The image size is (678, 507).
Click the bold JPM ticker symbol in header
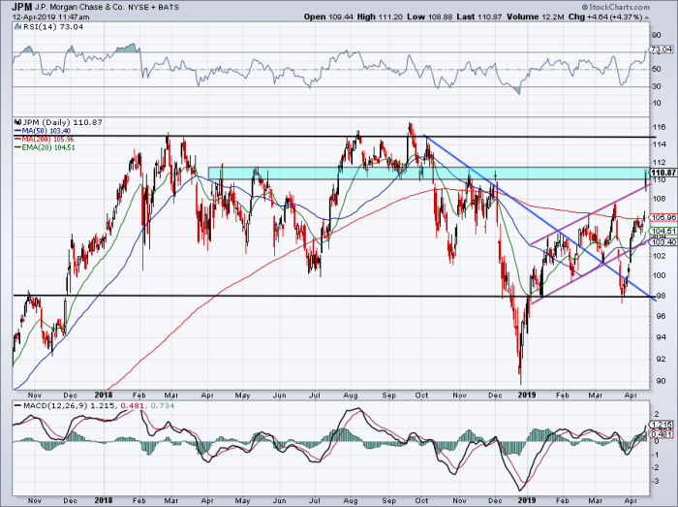point(21,7)
